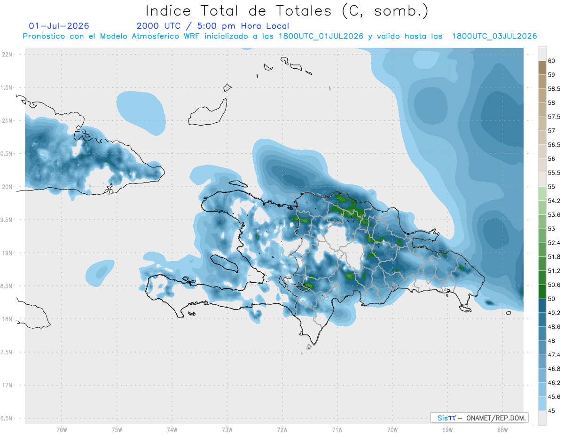Screen dimensions: 564x436
Task: Click the colorbar value '52.4'
Action: click(x=554, y=243)
